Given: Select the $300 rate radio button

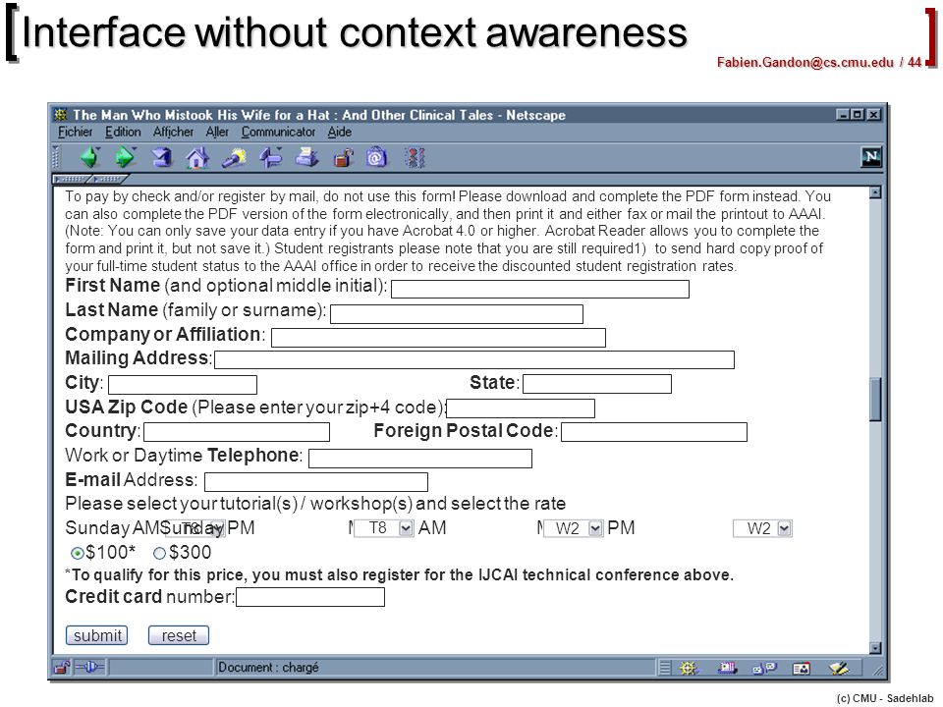Looking at the screenshot, I should click(x=159, y=553).
